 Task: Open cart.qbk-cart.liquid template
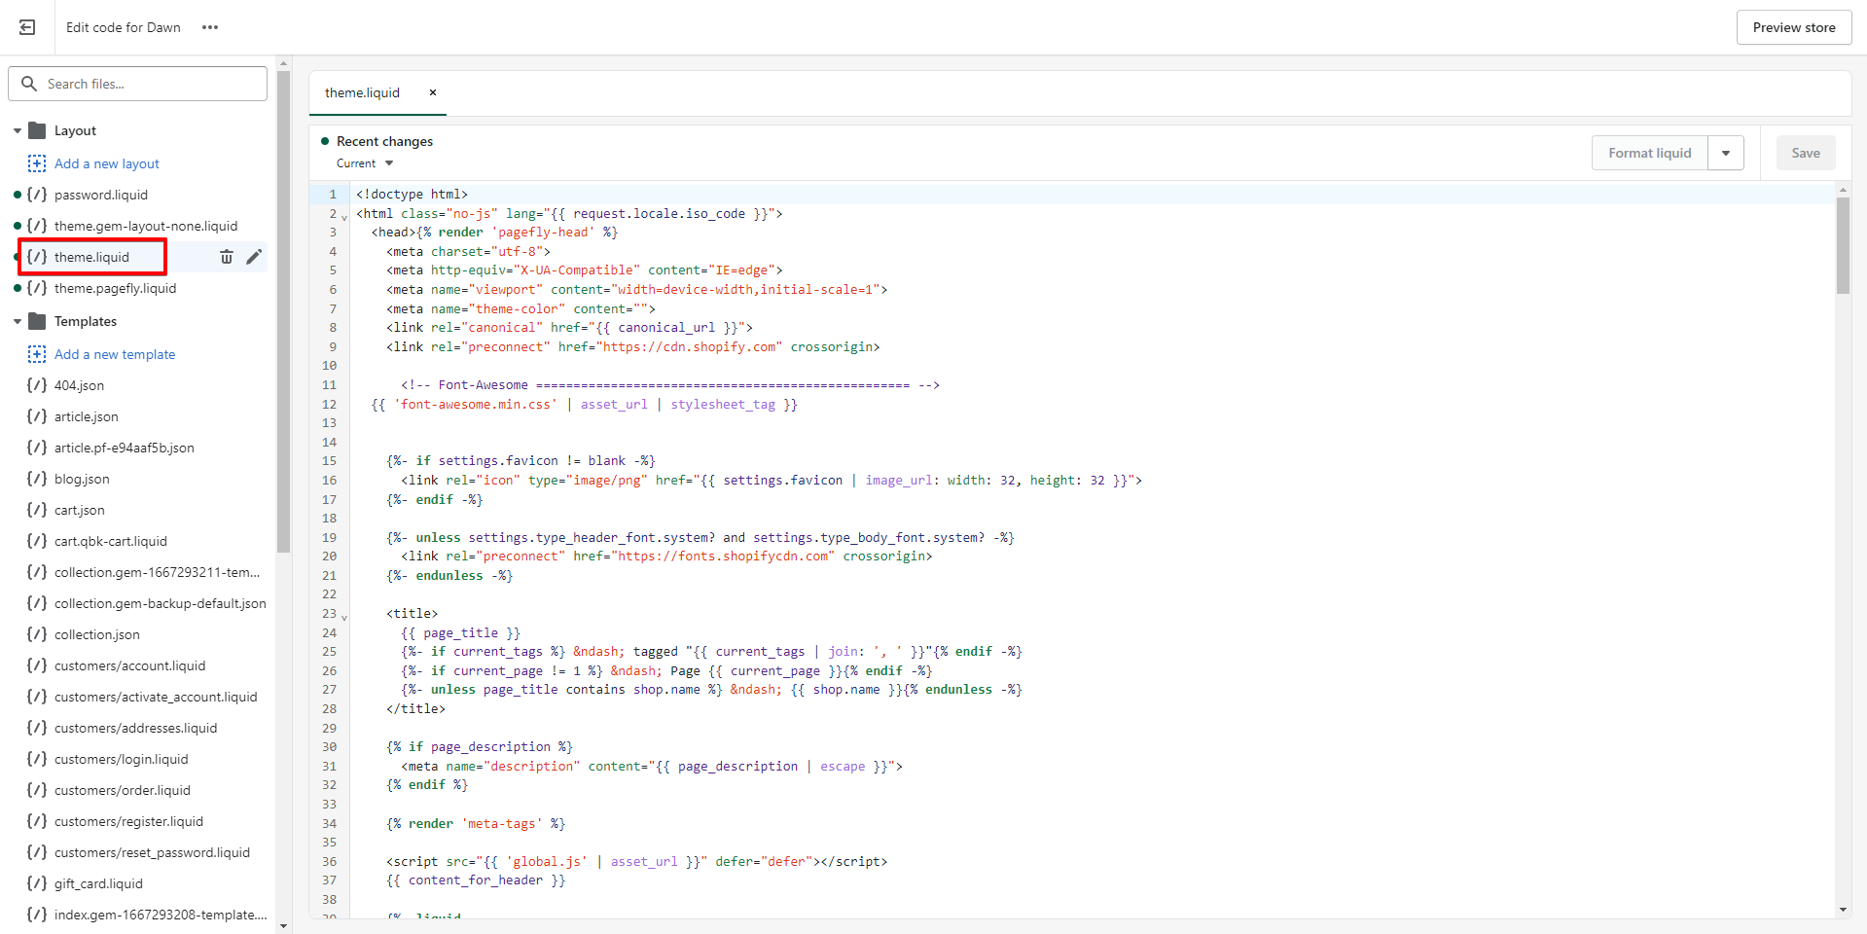[x=110, y=541]
